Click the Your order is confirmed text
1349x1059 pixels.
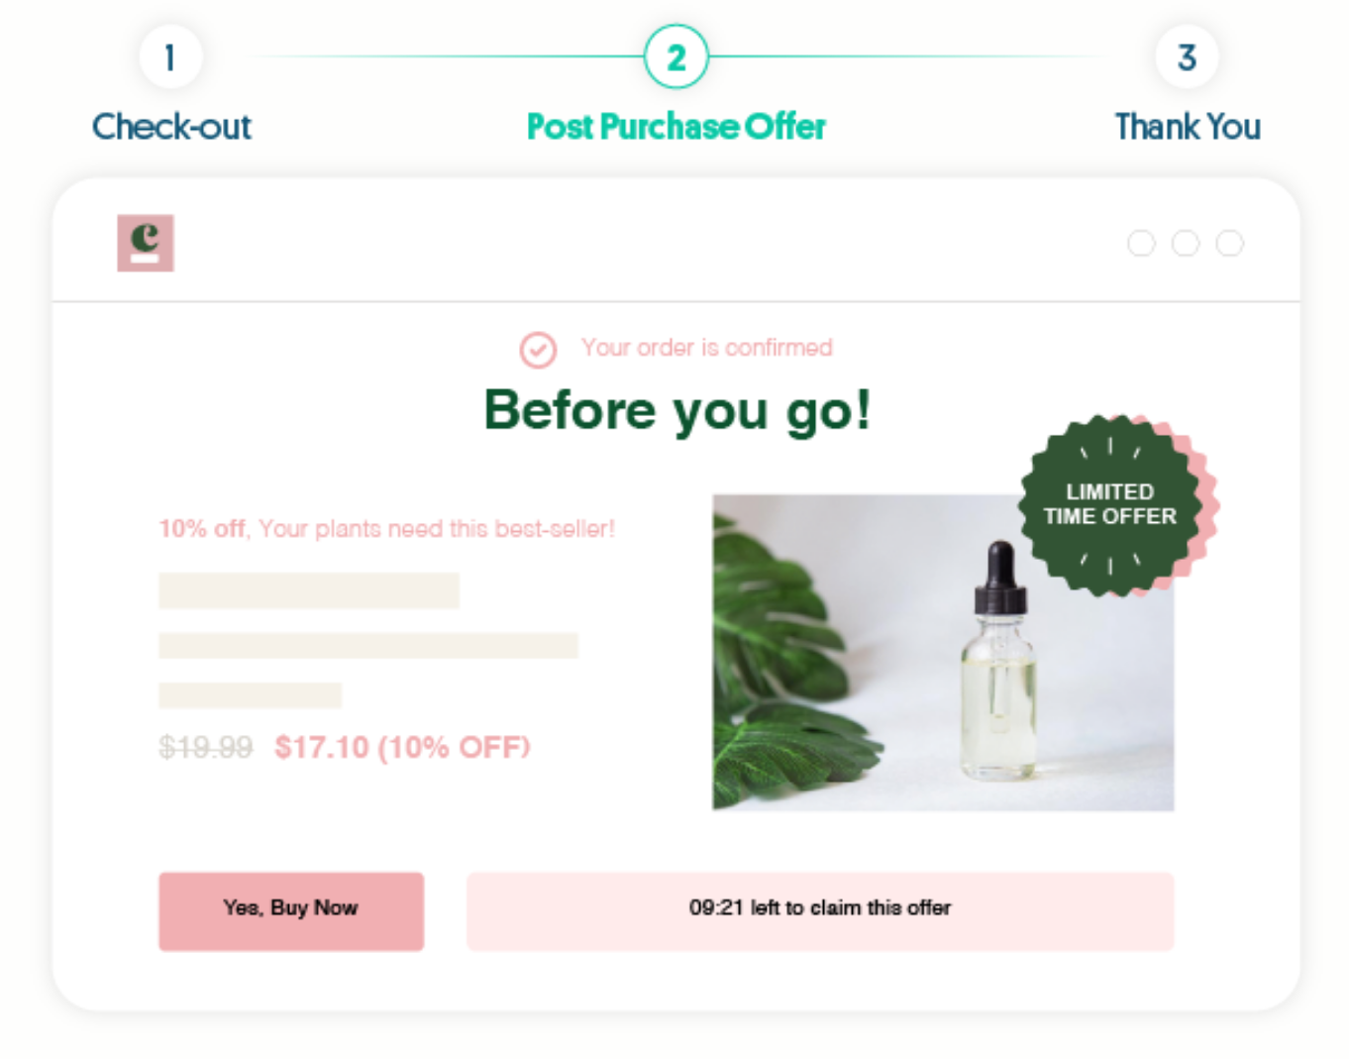tap(706, 348)
